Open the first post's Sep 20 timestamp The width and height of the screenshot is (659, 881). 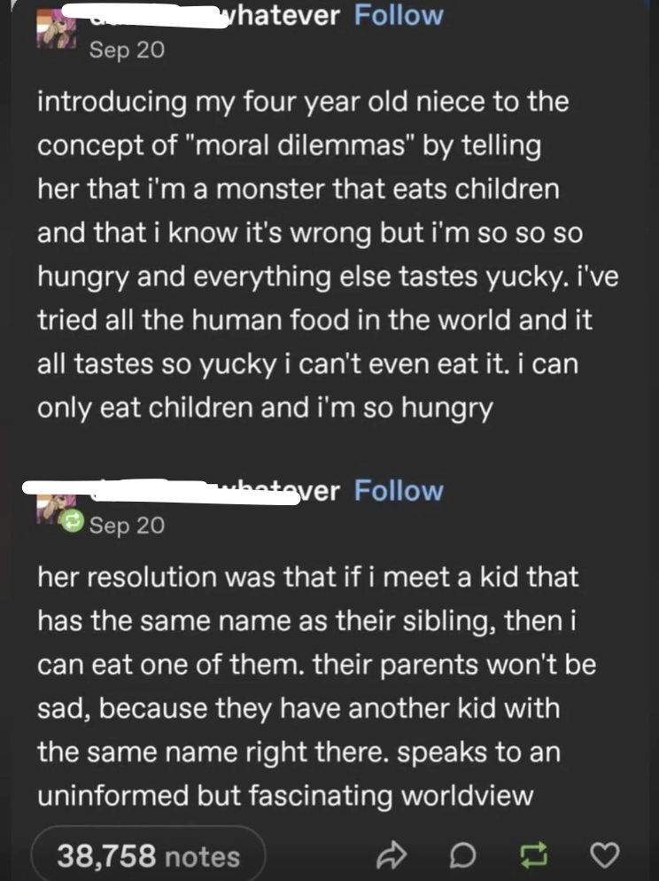[x=127, y=50]
